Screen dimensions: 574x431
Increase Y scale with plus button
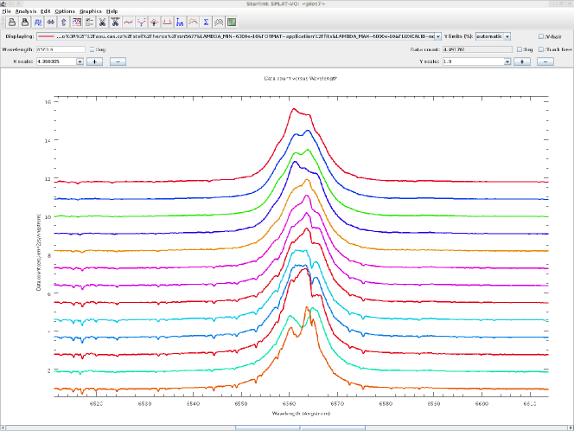522,61
